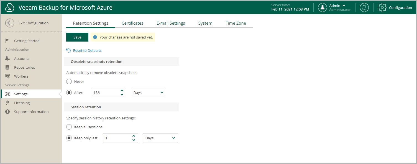Click the Repositories database icon
This screenshot has width=417, height=164.
point(7,67)
